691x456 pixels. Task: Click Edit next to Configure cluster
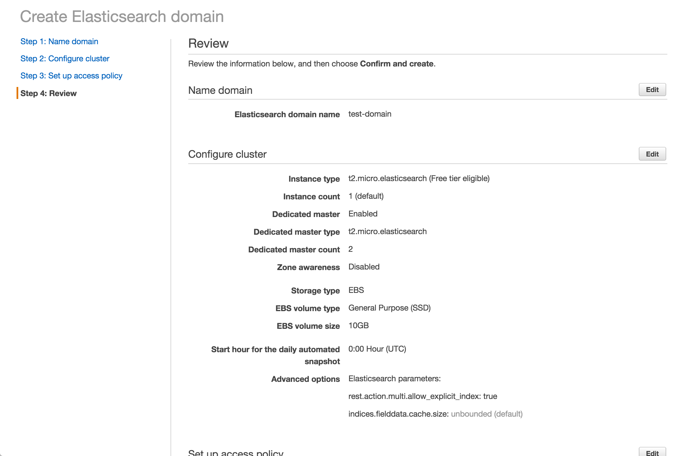pyautogui.click(x=652, y=154)
